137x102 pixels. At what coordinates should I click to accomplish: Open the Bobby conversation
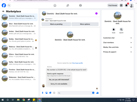pyautogui.click(x=19, y=40)
